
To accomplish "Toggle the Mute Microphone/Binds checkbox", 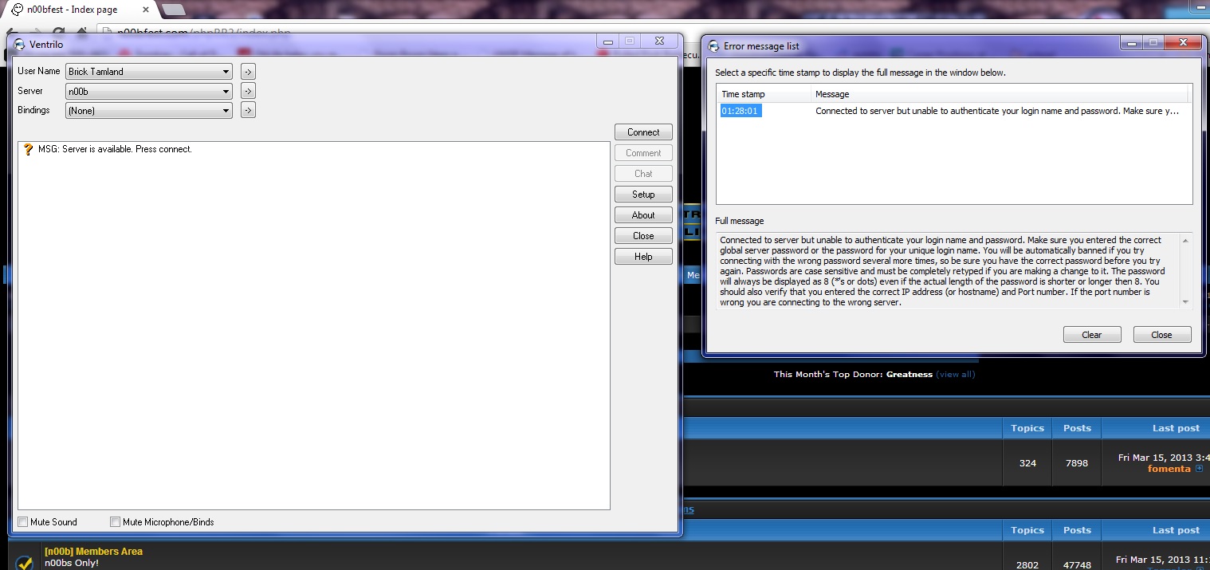I will 116,522.
